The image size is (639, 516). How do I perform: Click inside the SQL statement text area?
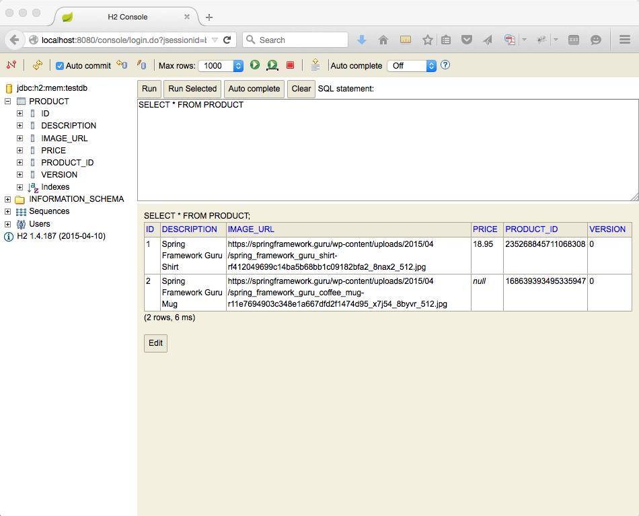point(388,150)
